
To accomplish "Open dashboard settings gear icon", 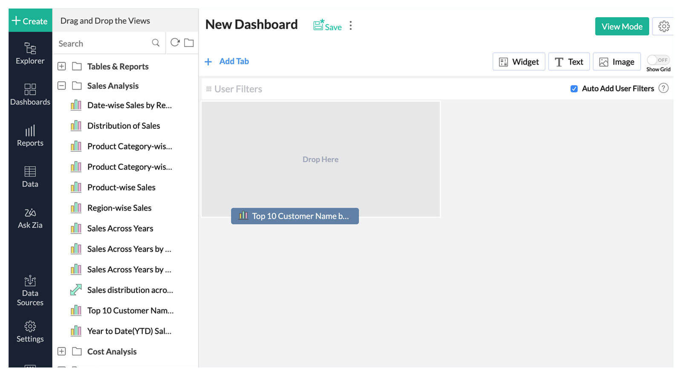I will click(664, 26).
